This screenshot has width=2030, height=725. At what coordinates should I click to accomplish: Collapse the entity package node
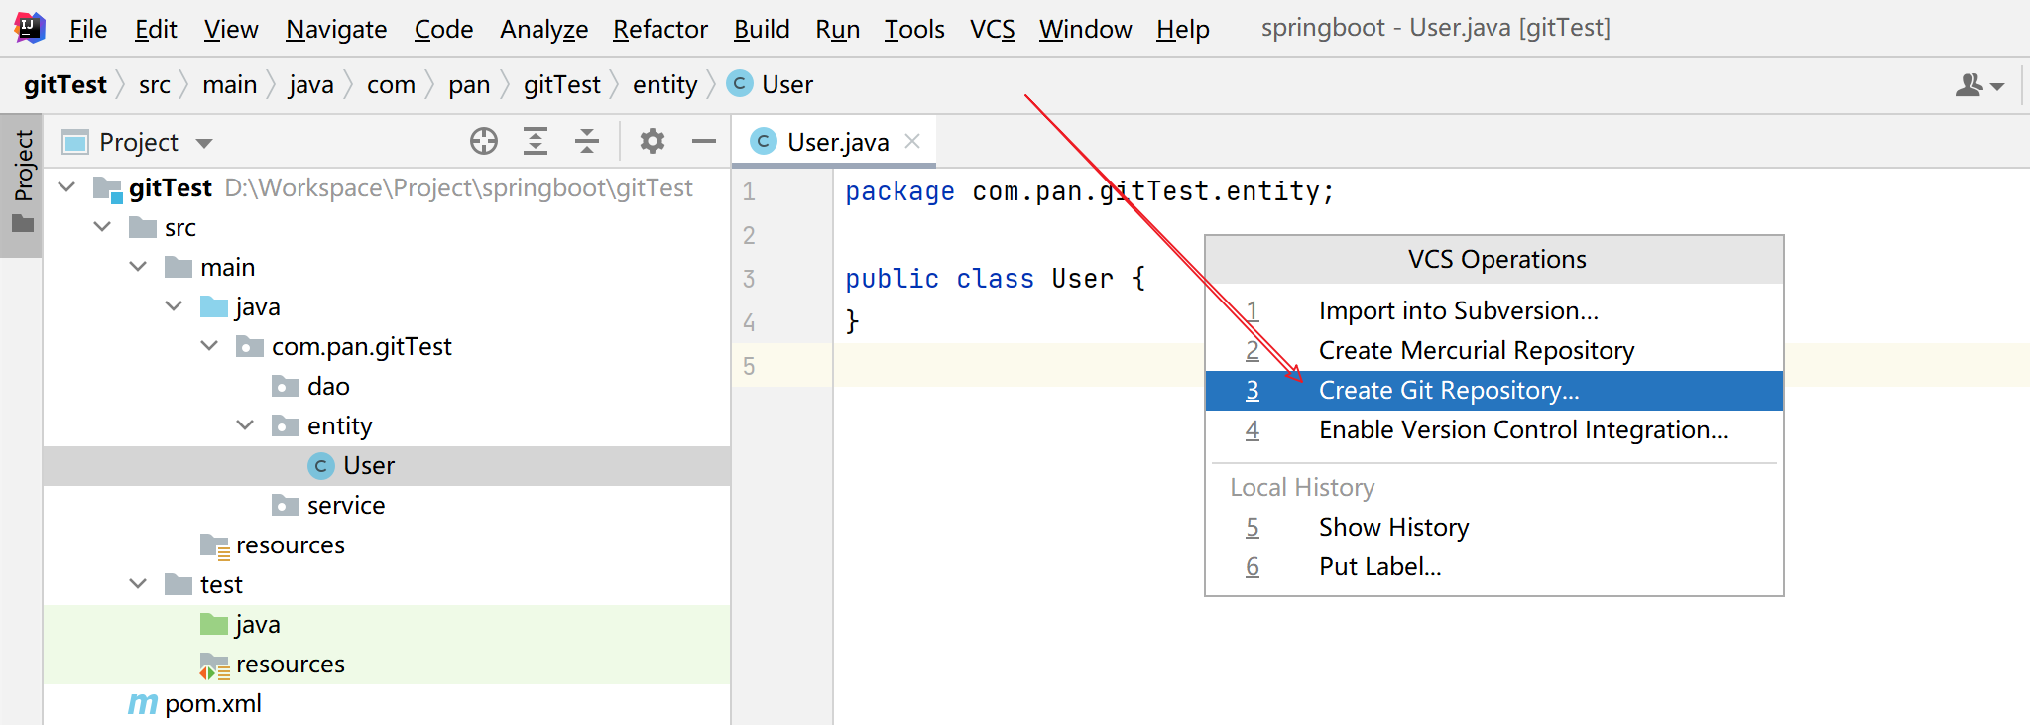[x=245, y=425]
